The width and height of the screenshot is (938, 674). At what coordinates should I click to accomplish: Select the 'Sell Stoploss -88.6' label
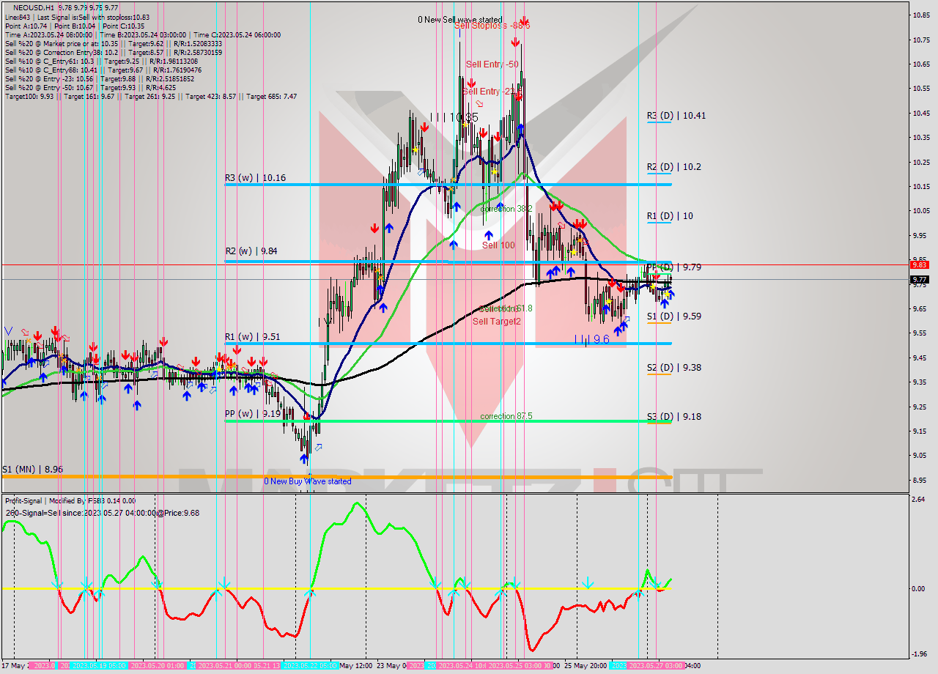[492, 26]
